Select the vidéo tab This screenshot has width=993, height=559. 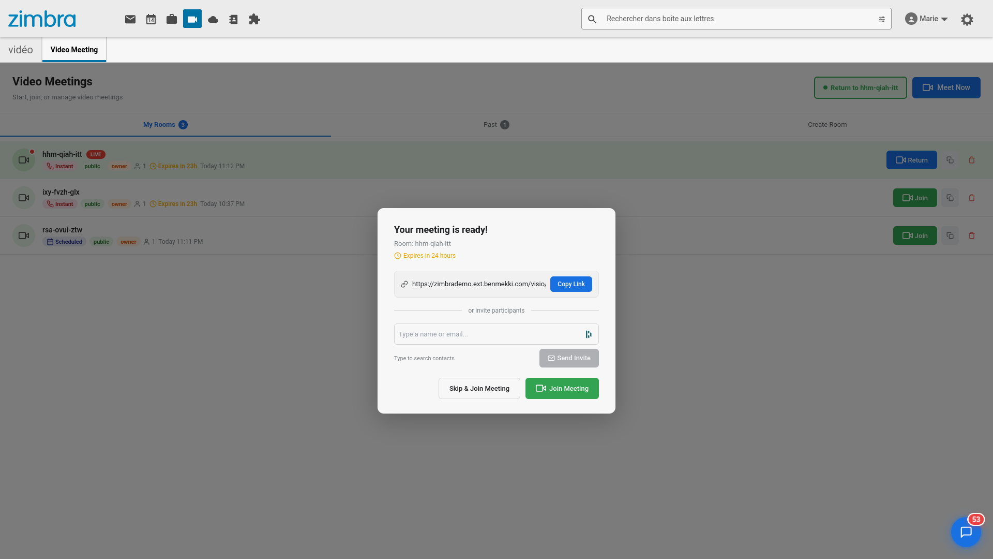tap(20, 49)
